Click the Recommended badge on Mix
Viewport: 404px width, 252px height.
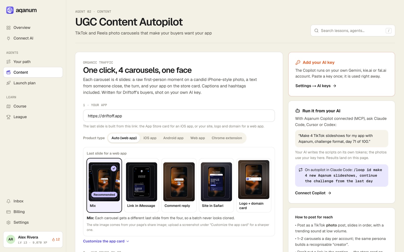point(104,195)
